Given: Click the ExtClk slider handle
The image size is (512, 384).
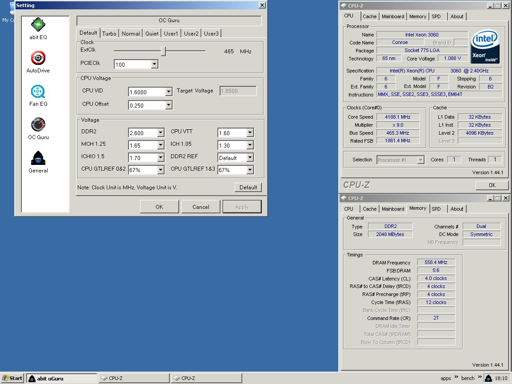Looking at the screenshot, I should [x=164, y=51].
